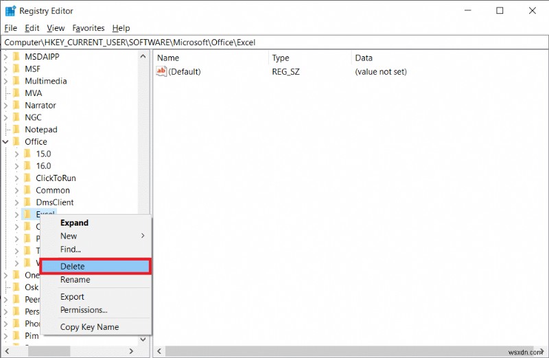The width and height of the screenshot is (549, 358).
Task: Open the Favorites menu
Action: 89,28
